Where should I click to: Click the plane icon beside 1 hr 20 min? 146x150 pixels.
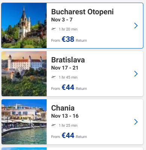pos(53,29)
